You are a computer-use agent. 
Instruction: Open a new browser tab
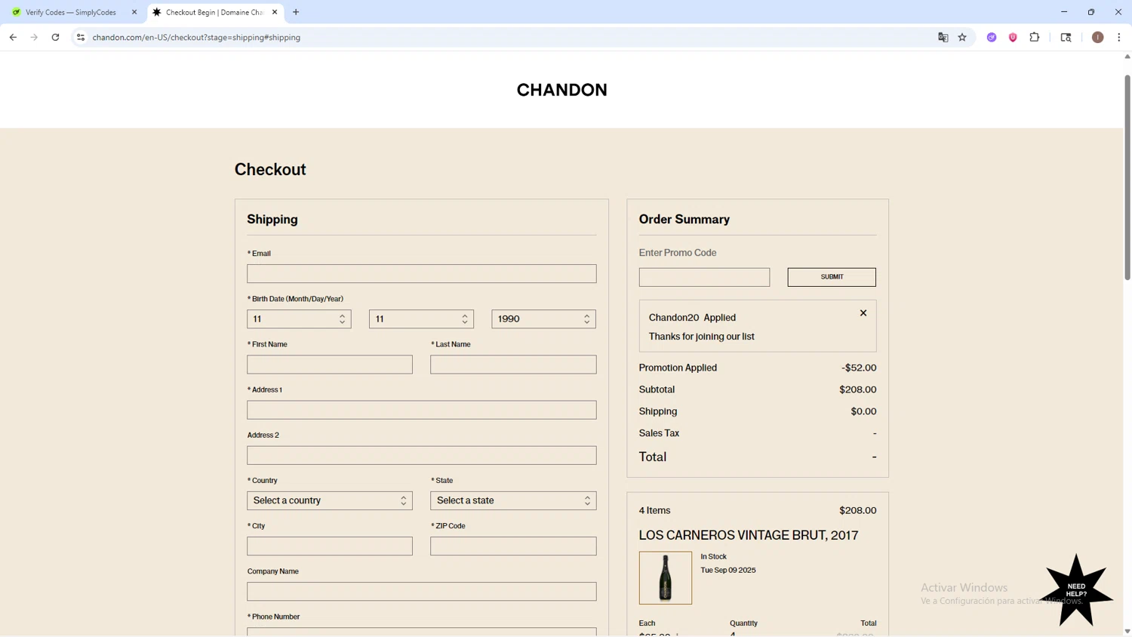point(296,12)
